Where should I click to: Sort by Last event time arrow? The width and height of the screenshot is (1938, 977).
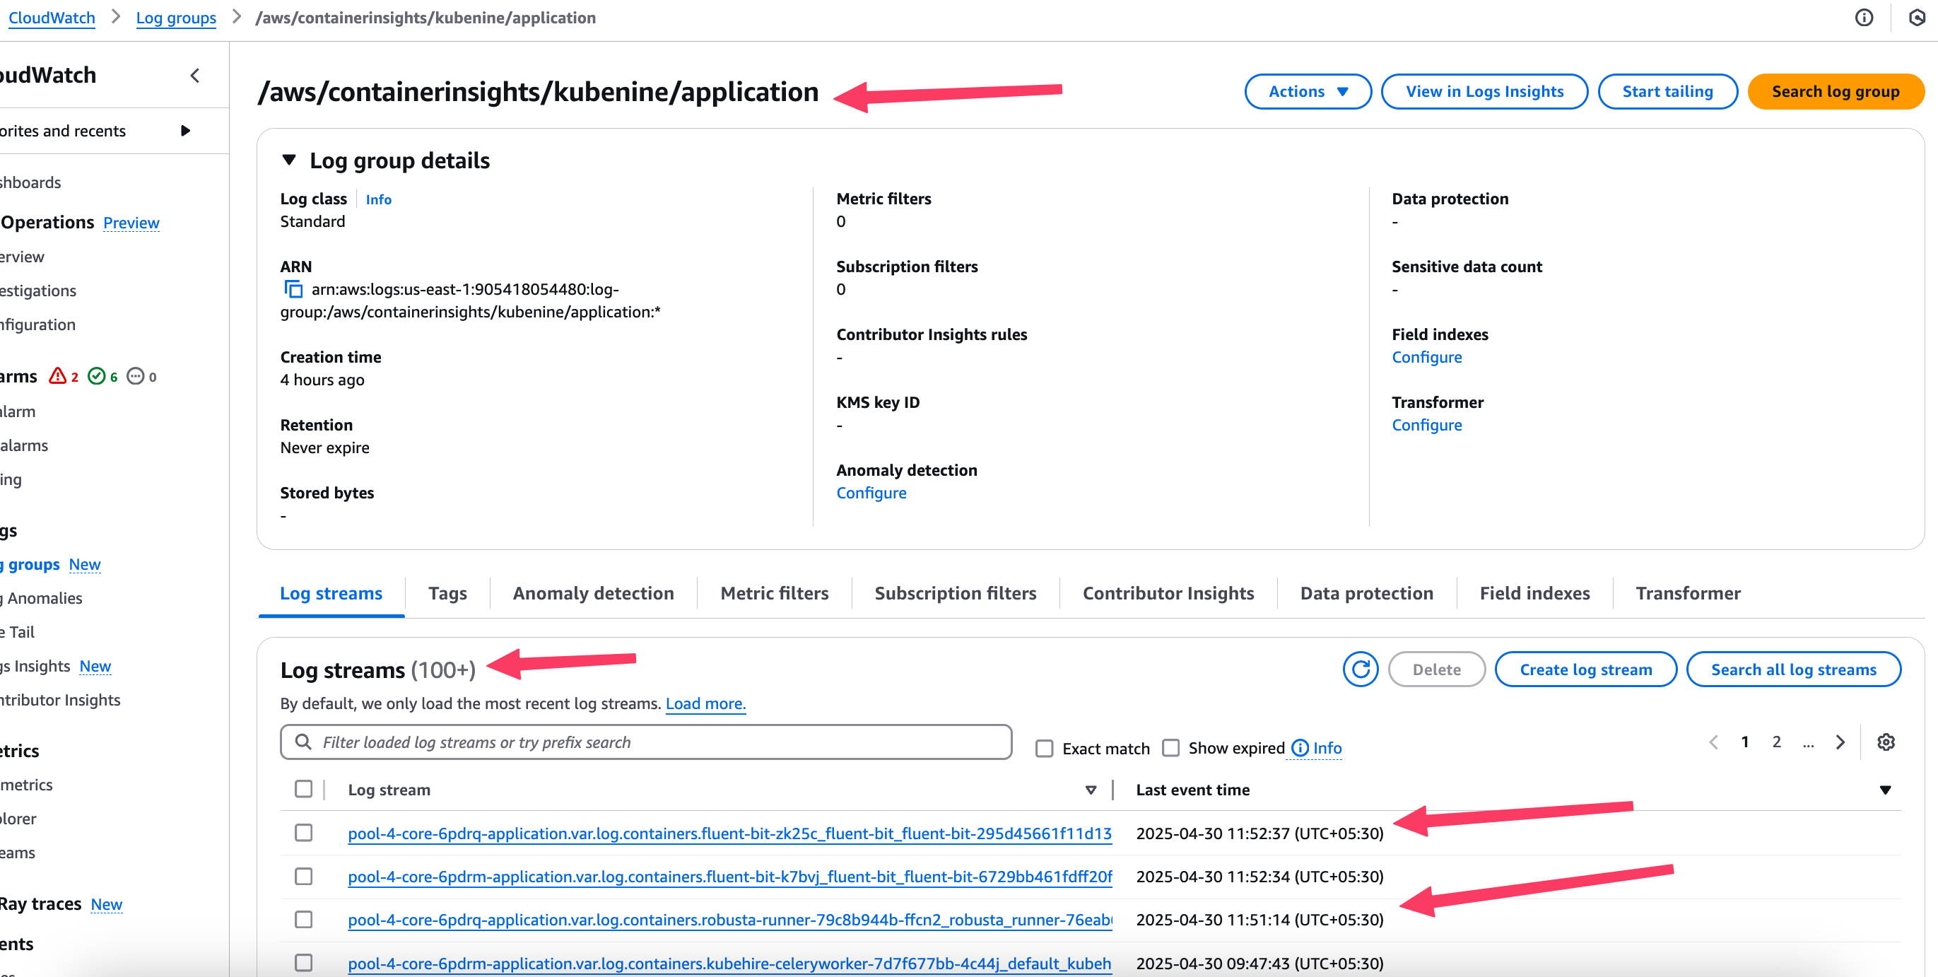[1884, 790]
